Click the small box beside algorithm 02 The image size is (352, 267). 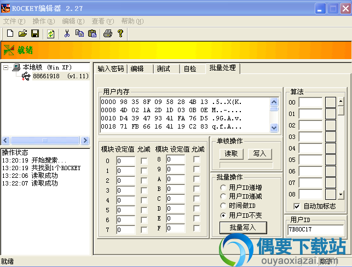(x=331, y=125)
